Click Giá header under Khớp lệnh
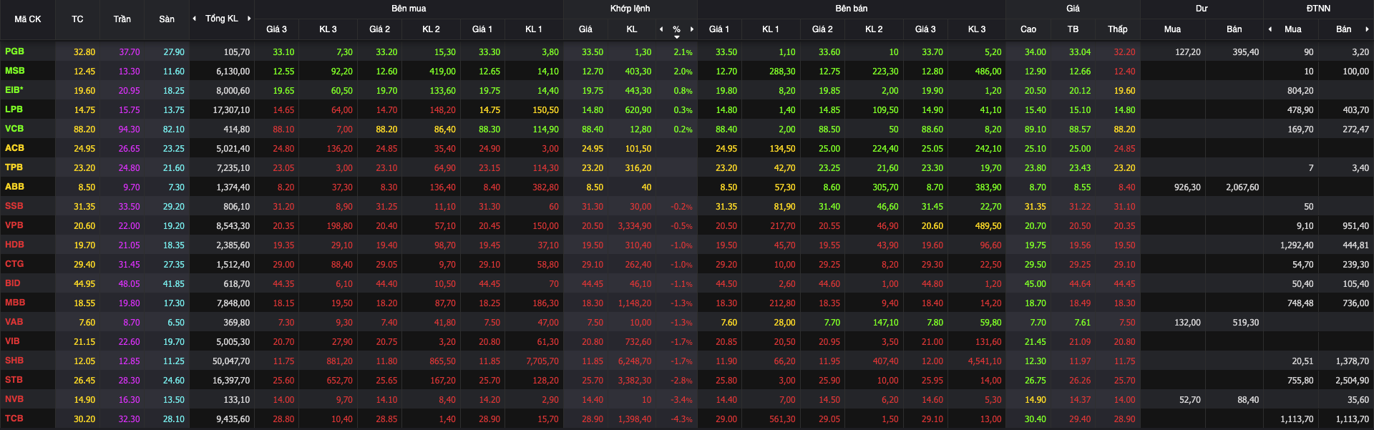Viewport: 1374px width, 430px height. (x=585, y=29)
